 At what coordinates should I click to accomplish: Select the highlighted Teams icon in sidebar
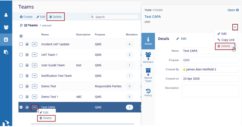click(x=6, y=39)
